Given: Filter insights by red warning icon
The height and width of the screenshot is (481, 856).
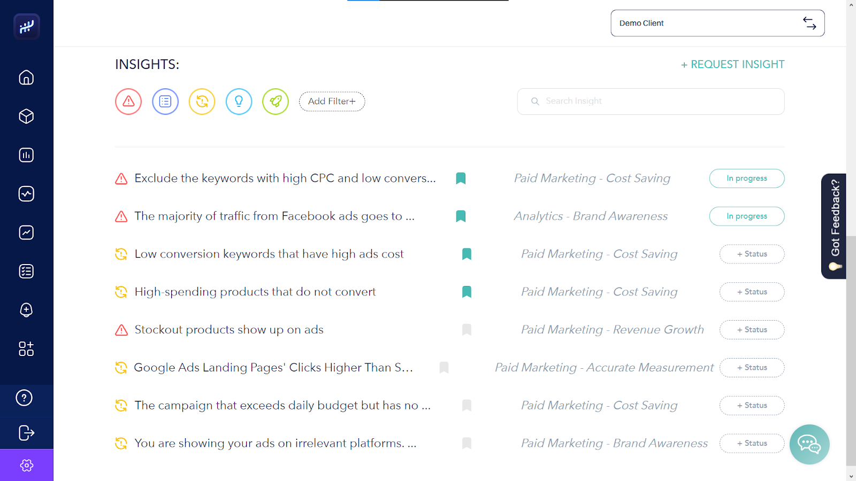Looking at the screenshot, I should pyautogui.click(x=128, y=102).
